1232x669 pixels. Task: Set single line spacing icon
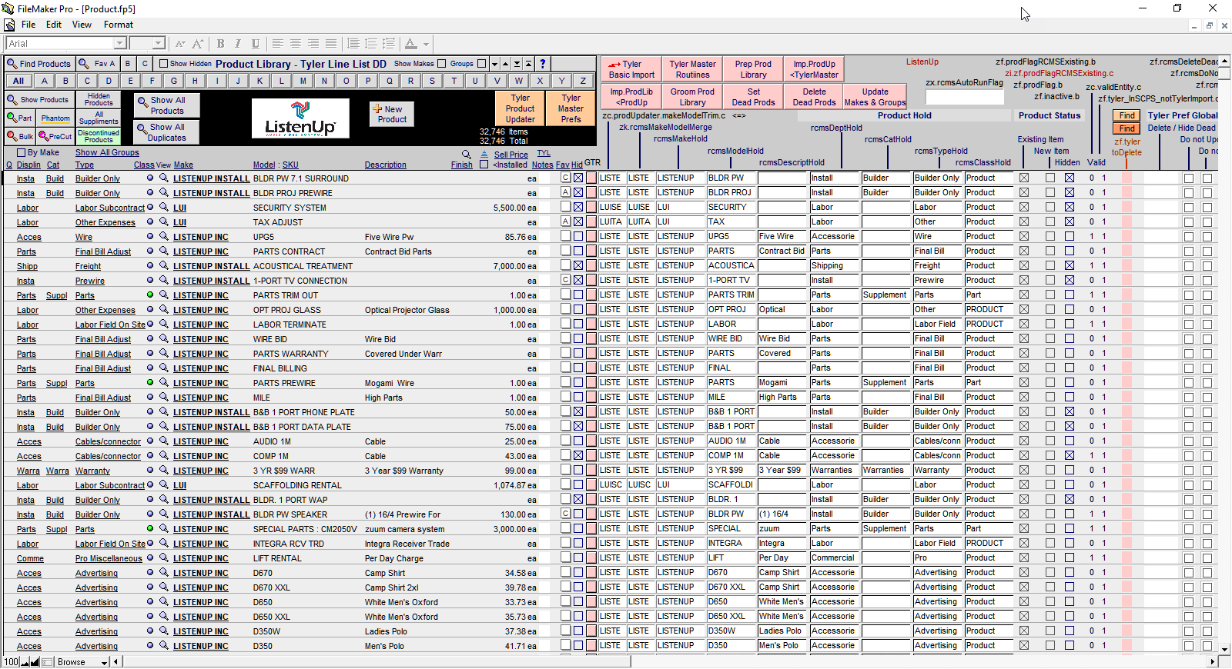[x=353, y=44]
